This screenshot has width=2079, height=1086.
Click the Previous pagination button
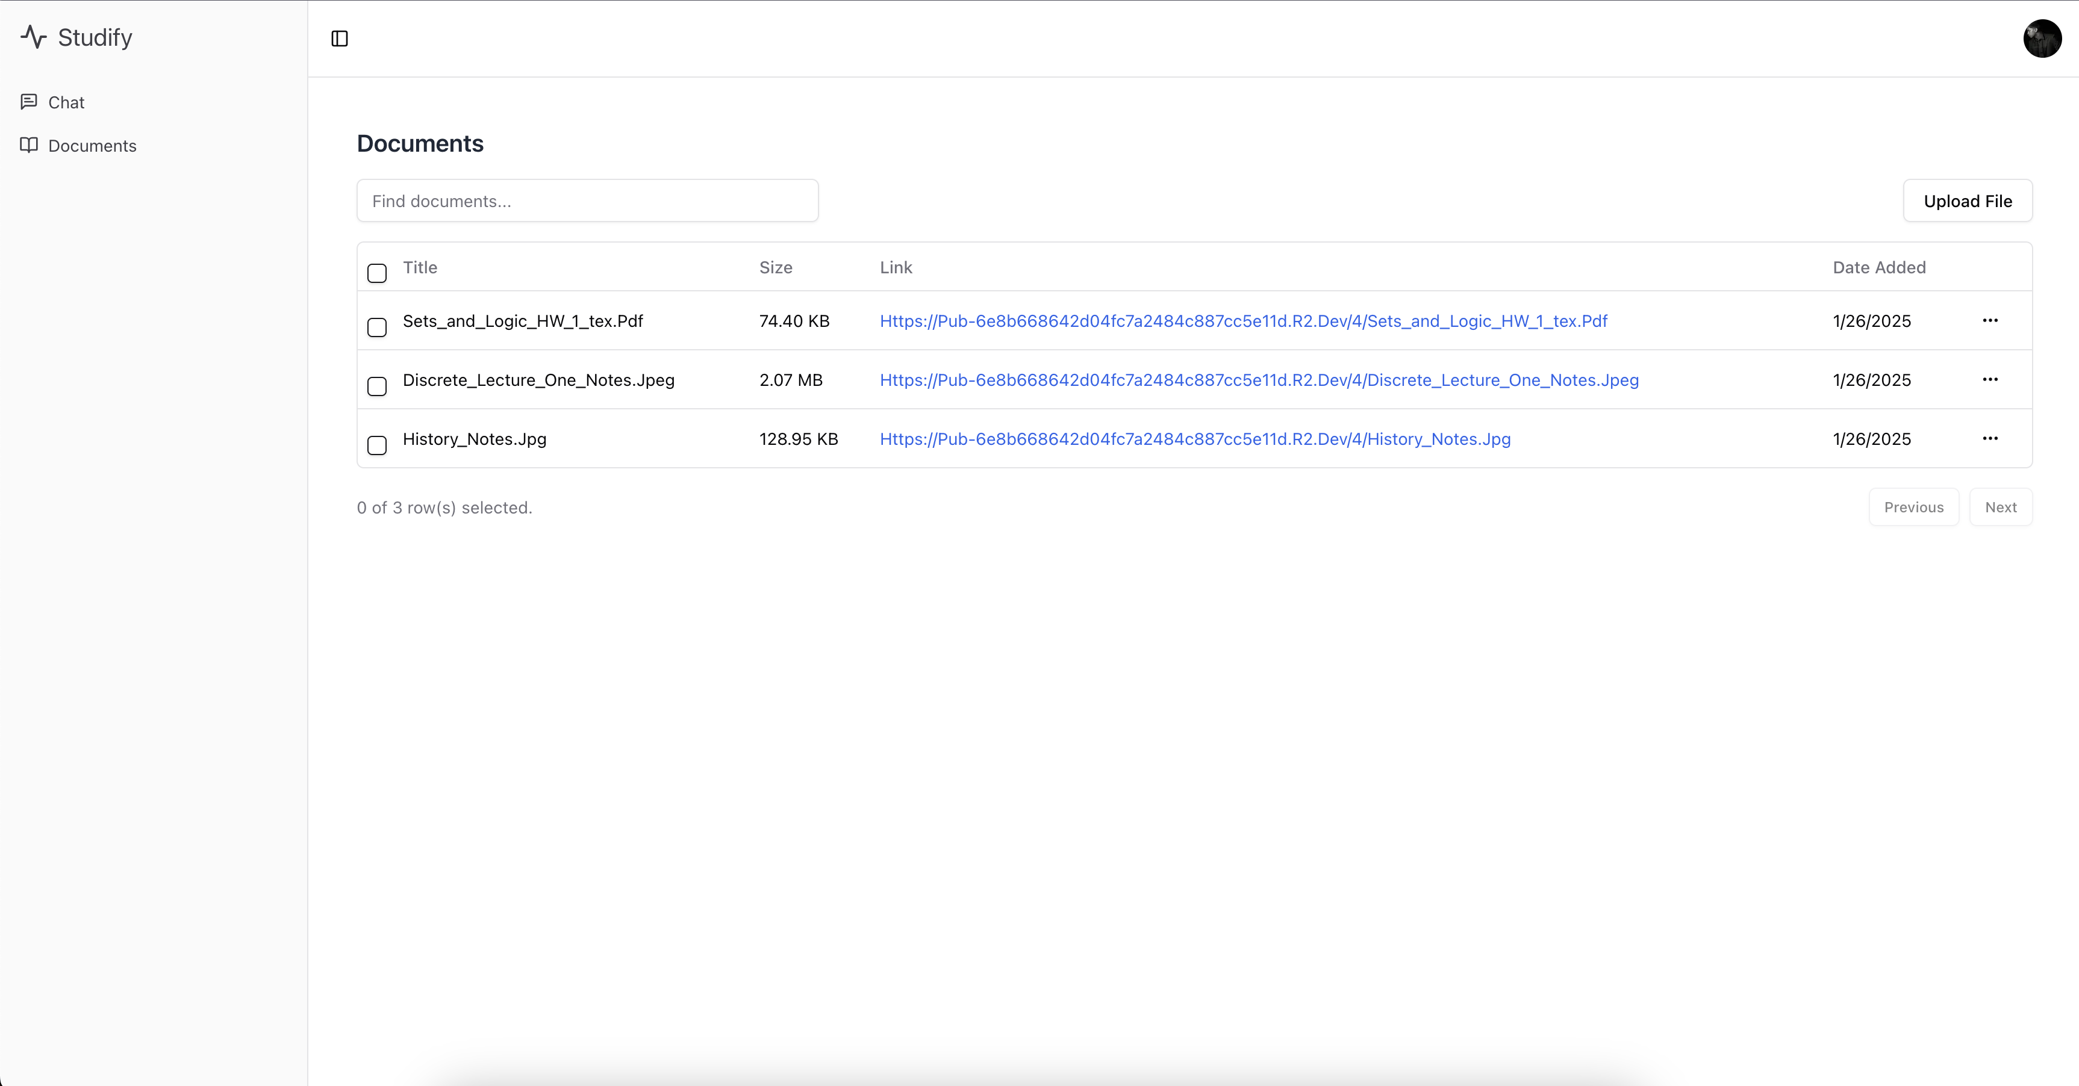1913,507
